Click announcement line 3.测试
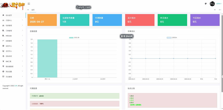Image resolution: width=223 pixels, height=110 pixels. (x=131, y=100)
